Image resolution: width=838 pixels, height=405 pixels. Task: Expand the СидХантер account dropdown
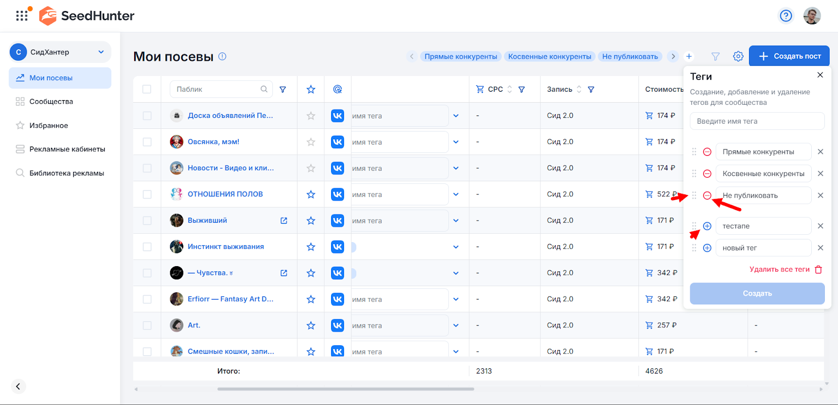click(101, 52)
